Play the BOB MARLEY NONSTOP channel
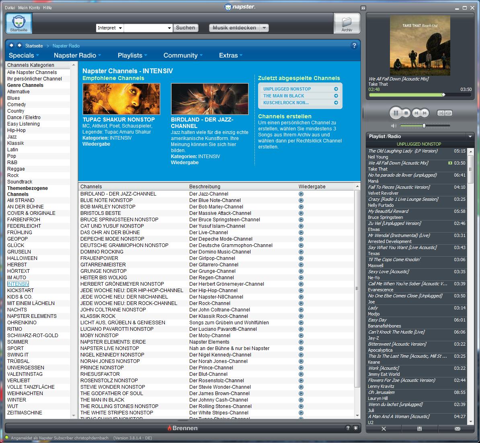Screen dimensions: 480x443 coord(301,207)
